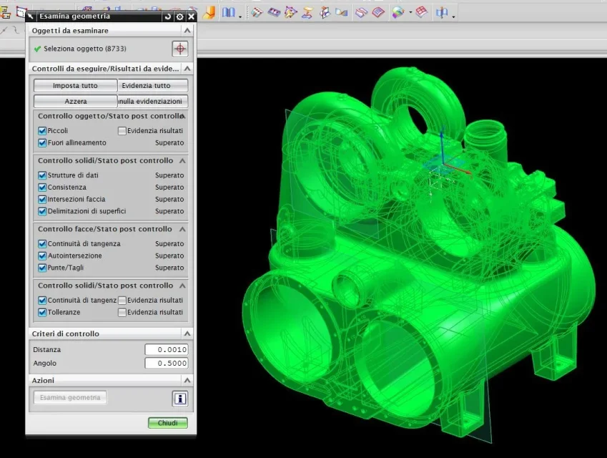607x458 pixels.
Task: Click the rainbow-colored analysis toolbar icon
Action: (x=398, y=13)
